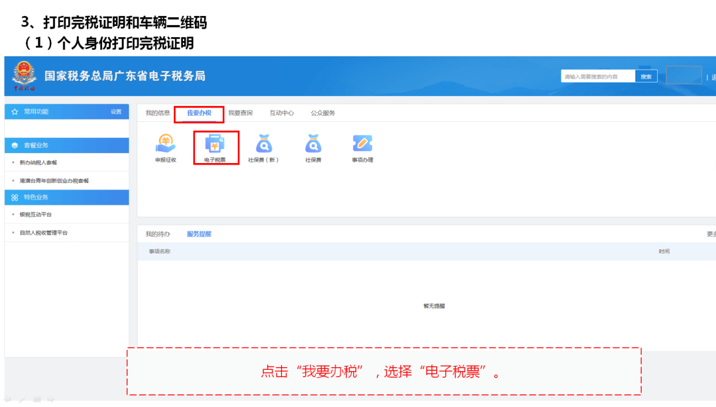Focus the 请输入需要搜索的内容 search field
The height and width of the screenshot is (407, 716).
(598, 76)
